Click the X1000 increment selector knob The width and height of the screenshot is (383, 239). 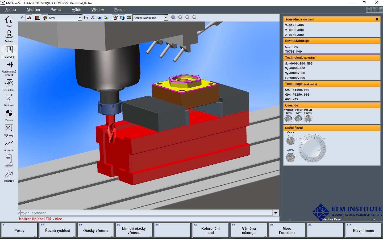pyautogui.click(x=290, y=158)
